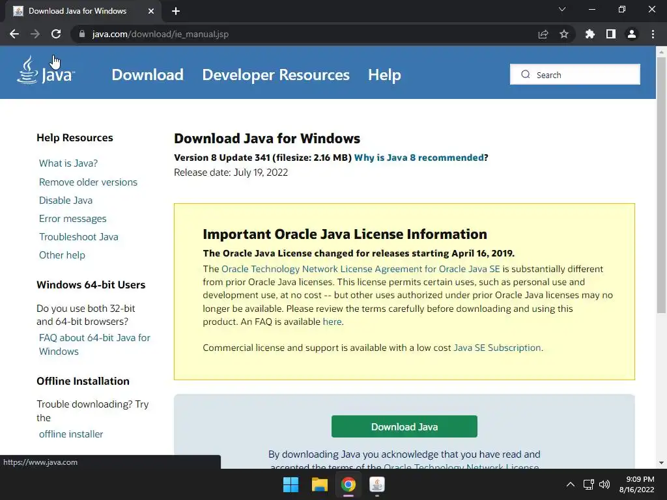667x500 pixels.
Task: Show hidden system tray icons
Action: [x=571, y=484]
